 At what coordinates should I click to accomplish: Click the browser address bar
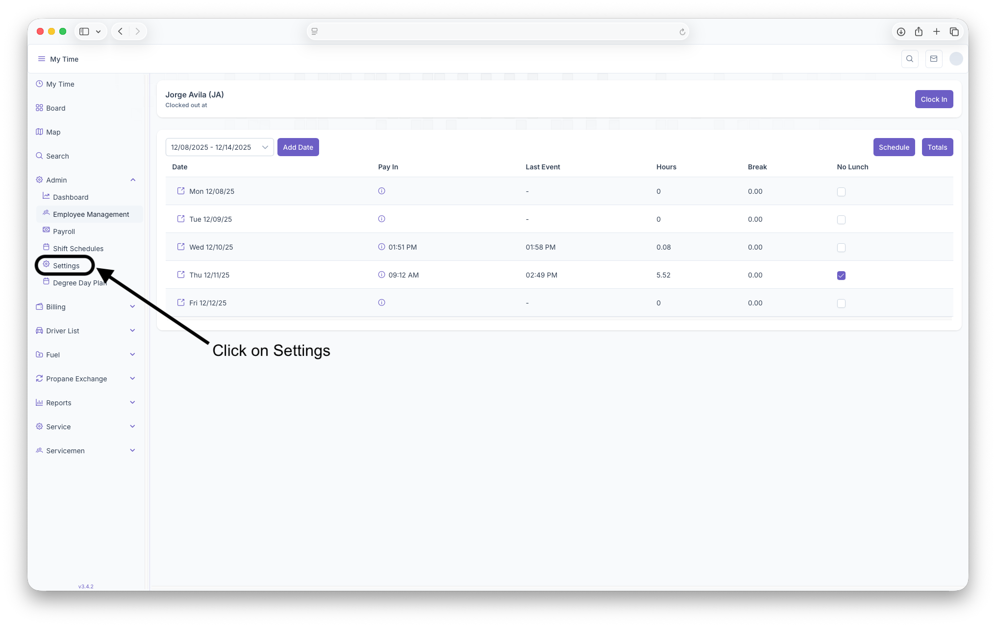(498, 31)
